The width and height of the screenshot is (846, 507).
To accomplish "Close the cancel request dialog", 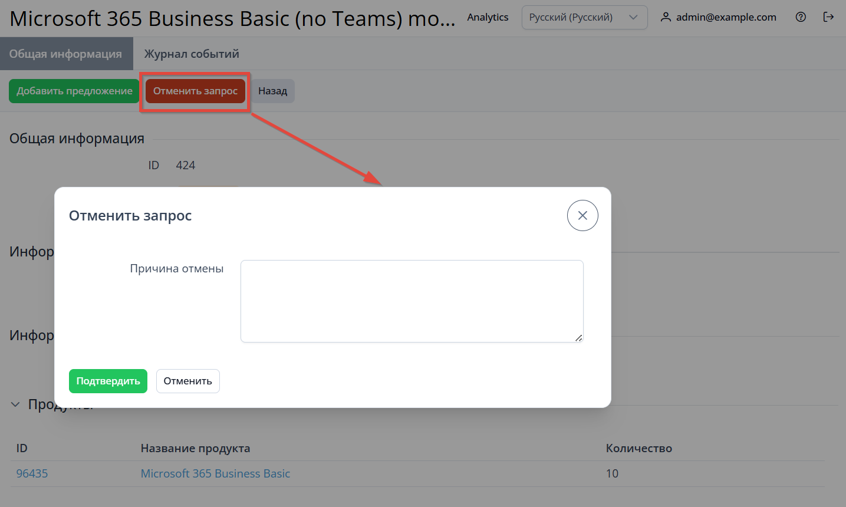I will [582, 216].
